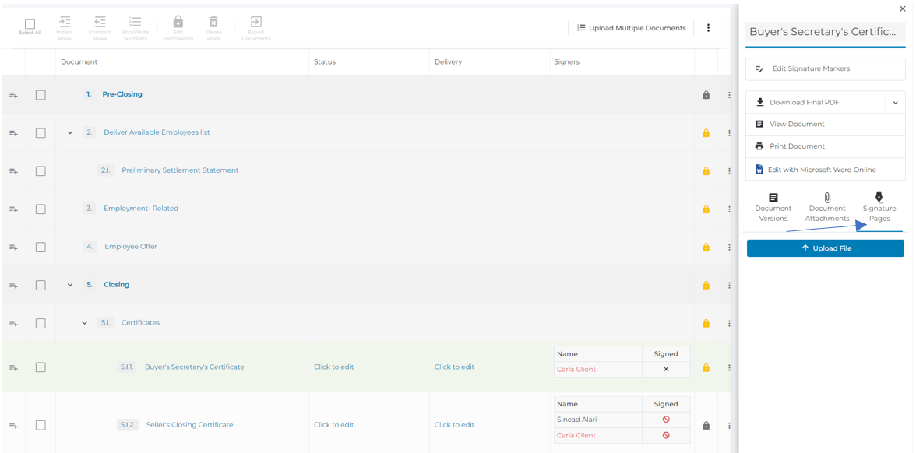Switch to the Signature Pages tab
This screenshot has width=916, height=453.
tap(879, 208)
